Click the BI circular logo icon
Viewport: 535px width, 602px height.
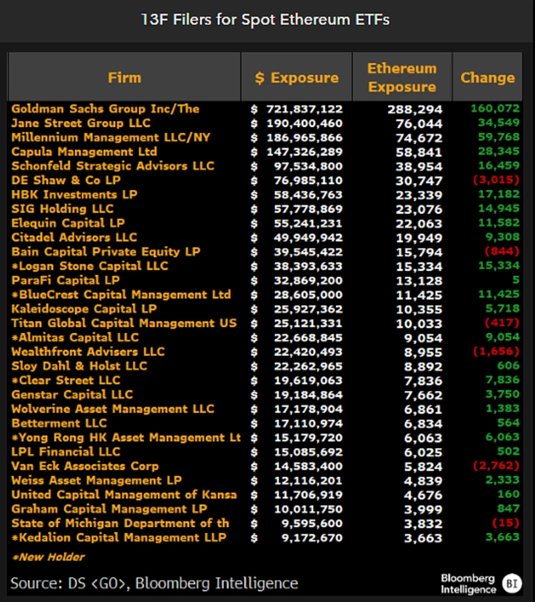click(x=512, y=583)
